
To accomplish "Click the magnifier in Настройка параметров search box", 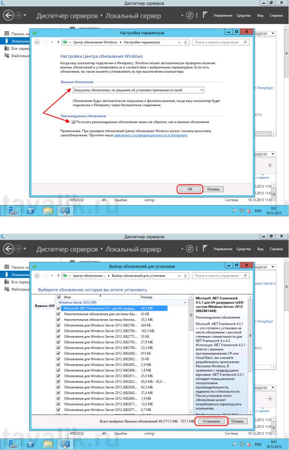I will click(x=245, y=42).
